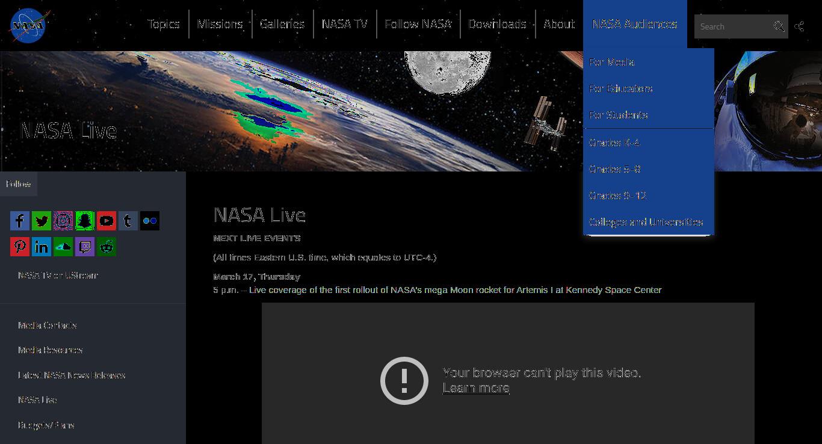Screen dimensions: 822x444
Task: Click the video error exclamation icon
Action: pyautogui.click(x=404, y=381)
